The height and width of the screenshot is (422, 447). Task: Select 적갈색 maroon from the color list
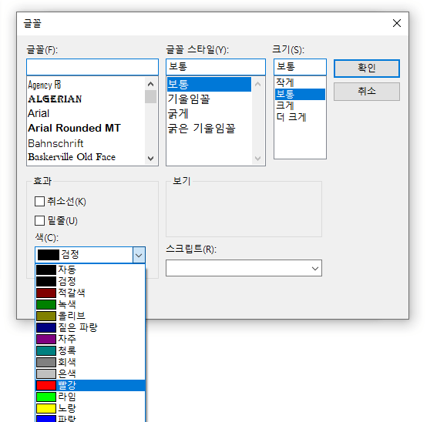90,293
